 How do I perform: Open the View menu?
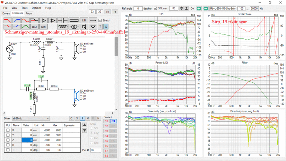click(14, 8)
